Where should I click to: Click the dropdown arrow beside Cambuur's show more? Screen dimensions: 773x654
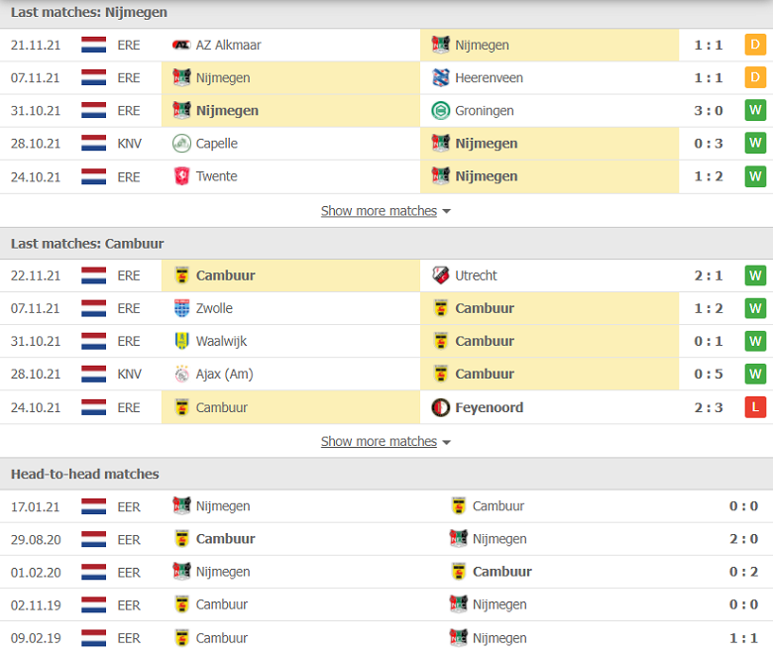tap(447, 442)
